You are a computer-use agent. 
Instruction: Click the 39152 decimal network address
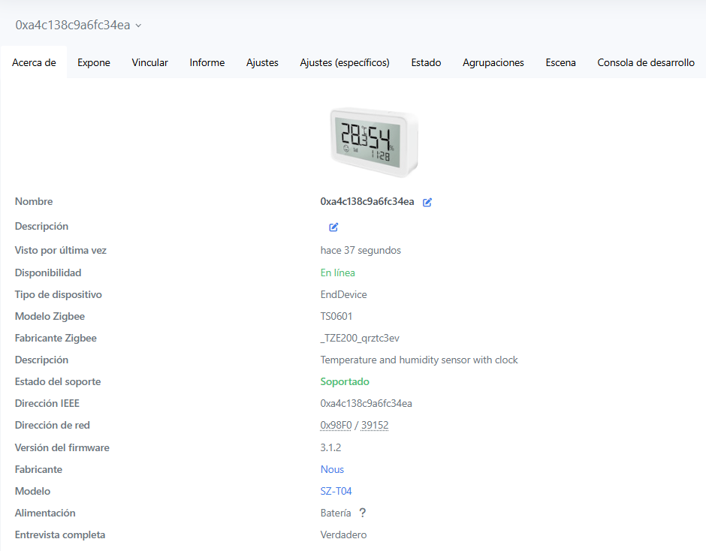pyautogui.click(x=375, y=425)
